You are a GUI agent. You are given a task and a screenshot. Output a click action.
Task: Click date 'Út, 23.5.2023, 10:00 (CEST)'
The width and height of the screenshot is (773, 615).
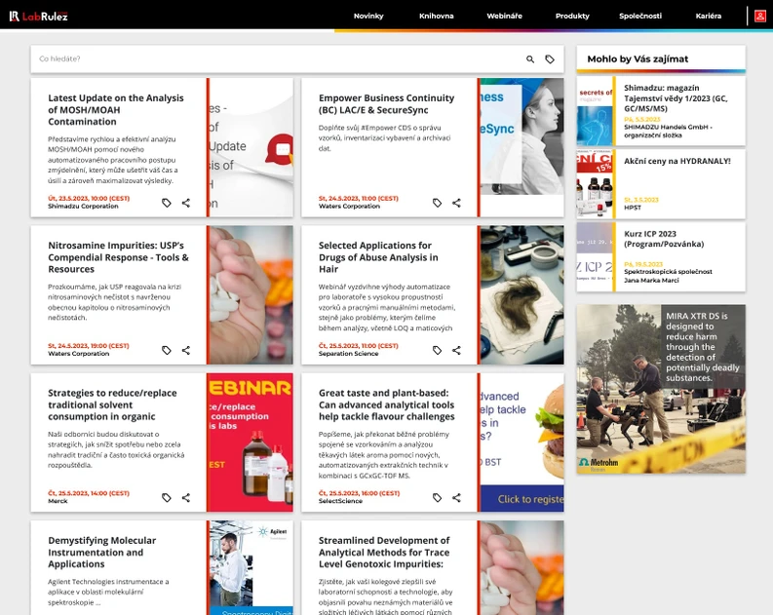(89, 198)
